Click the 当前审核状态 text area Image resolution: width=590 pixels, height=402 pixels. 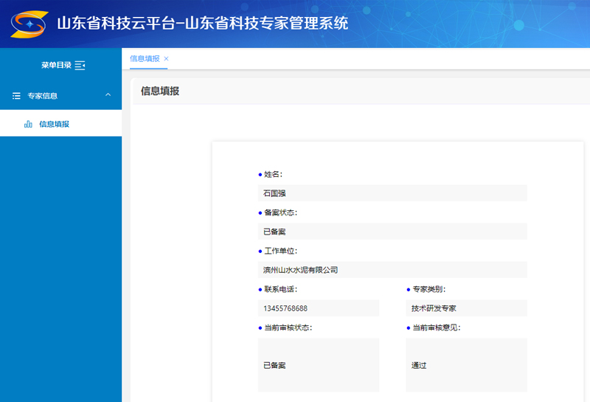pos(319,365)
